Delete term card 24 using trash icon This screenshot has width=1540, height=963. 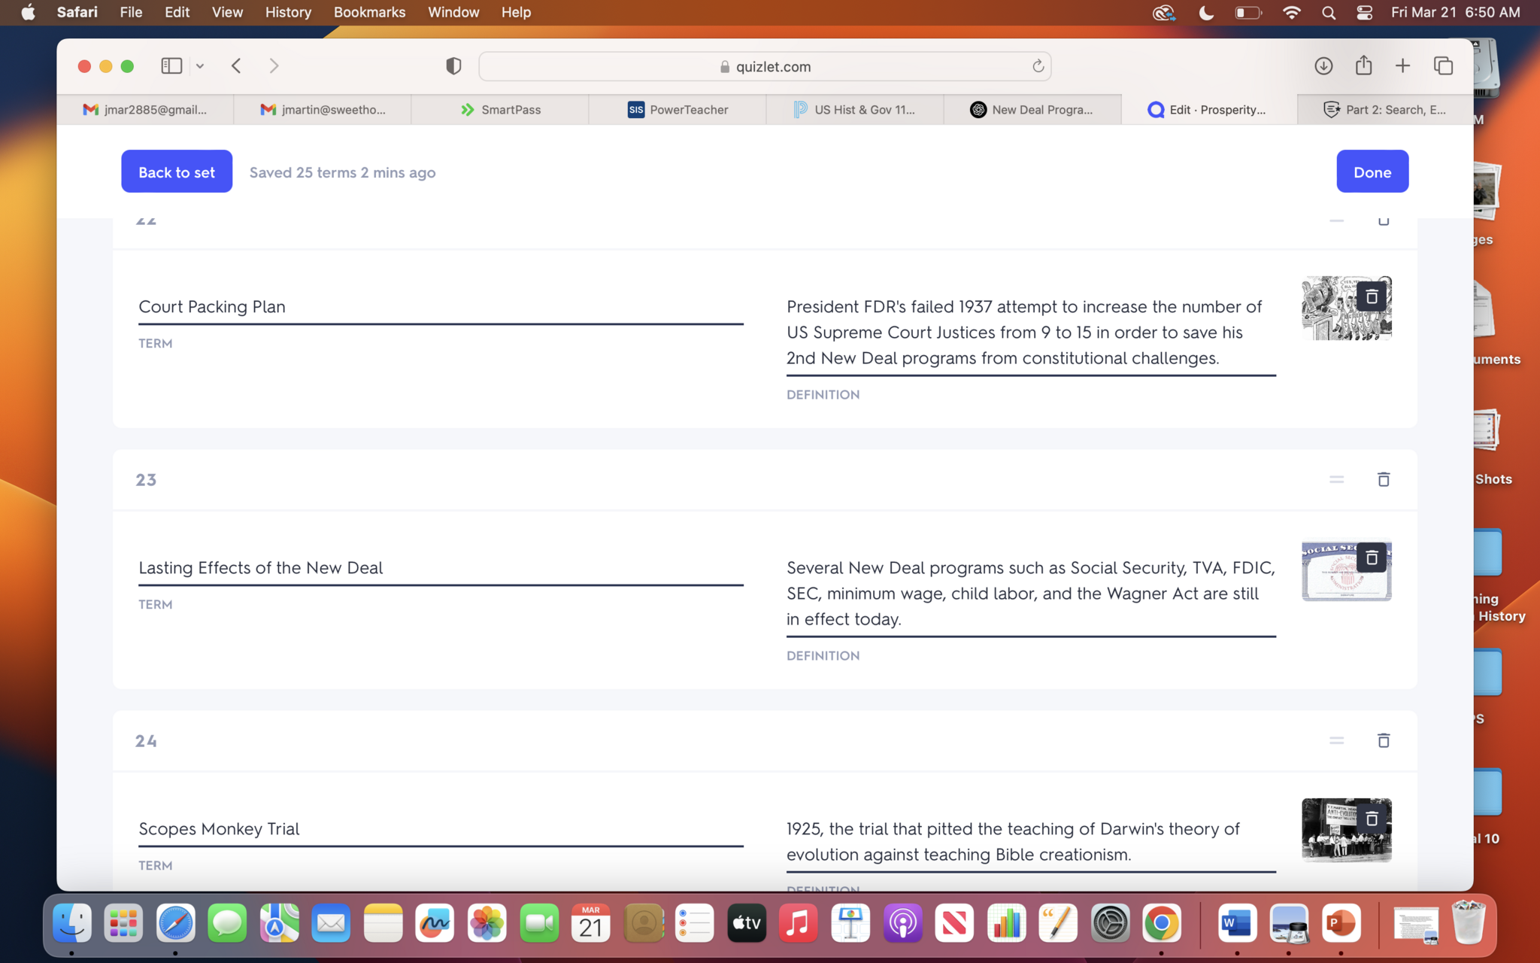click(x=1383, y=740)
